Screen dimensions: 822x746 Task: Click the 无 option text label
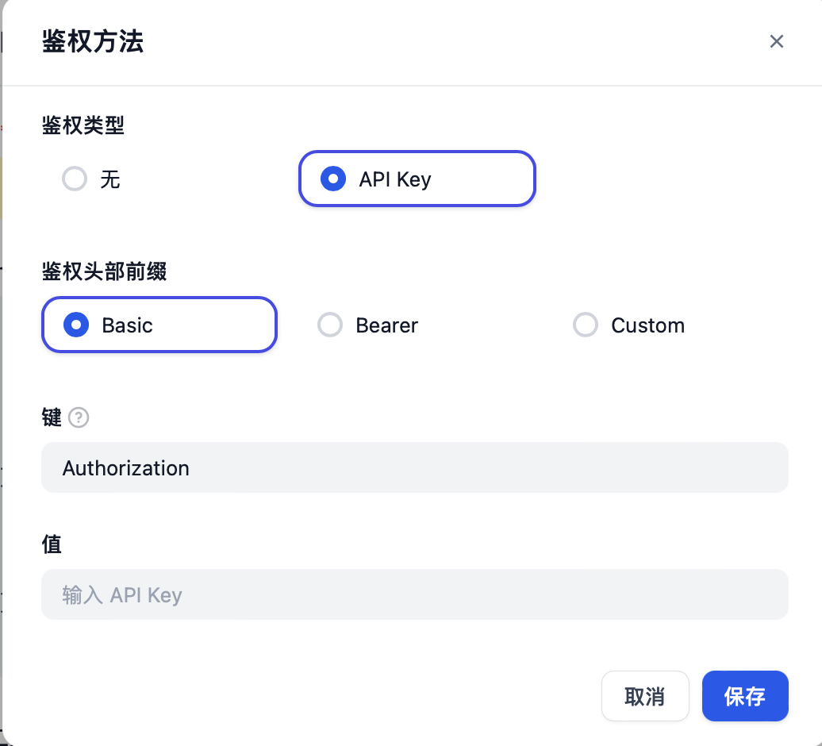click(110, 179)
